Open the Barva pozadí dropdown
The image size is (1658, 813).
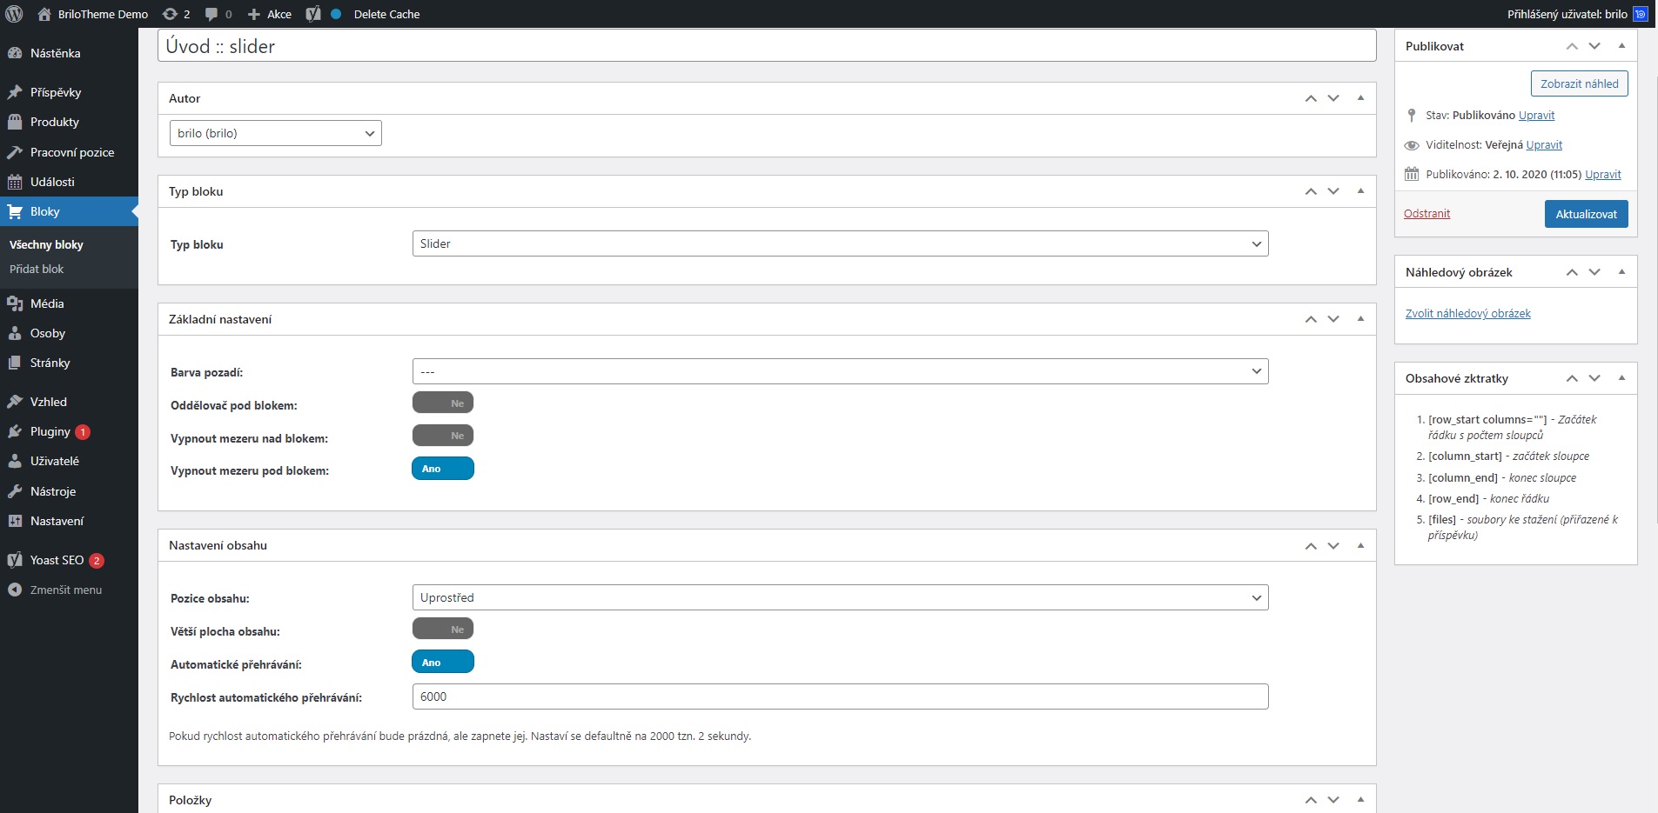840,371
